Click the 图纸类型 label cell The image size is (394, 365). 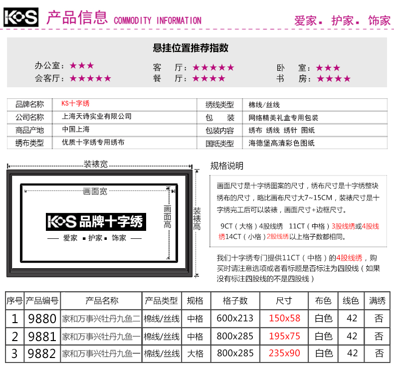(x=219, y=144)
